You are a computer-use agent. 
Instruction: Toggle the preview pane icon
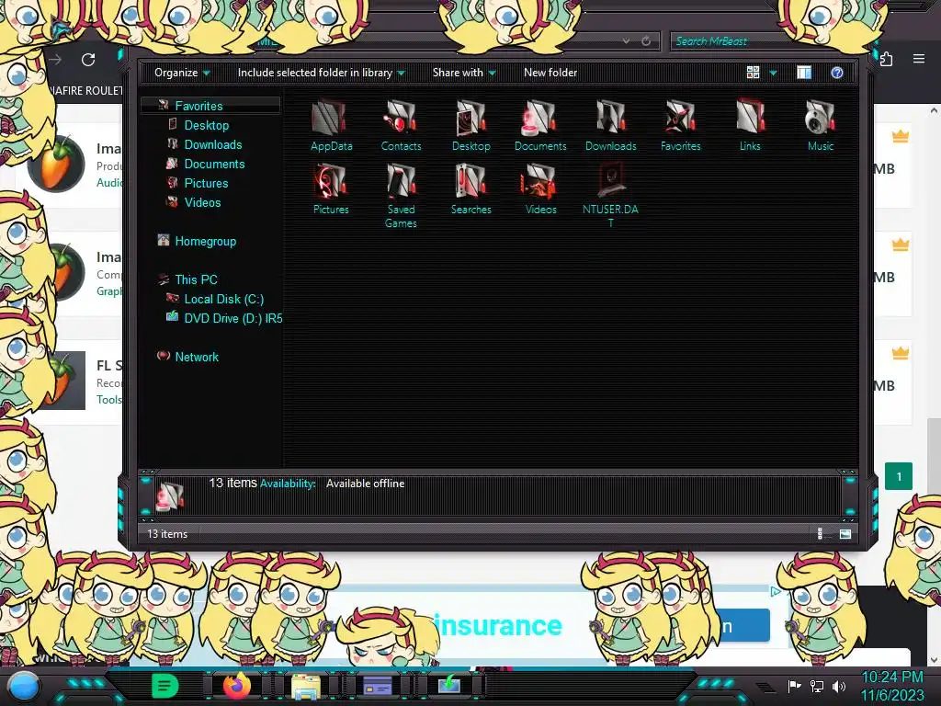(804, 73)
